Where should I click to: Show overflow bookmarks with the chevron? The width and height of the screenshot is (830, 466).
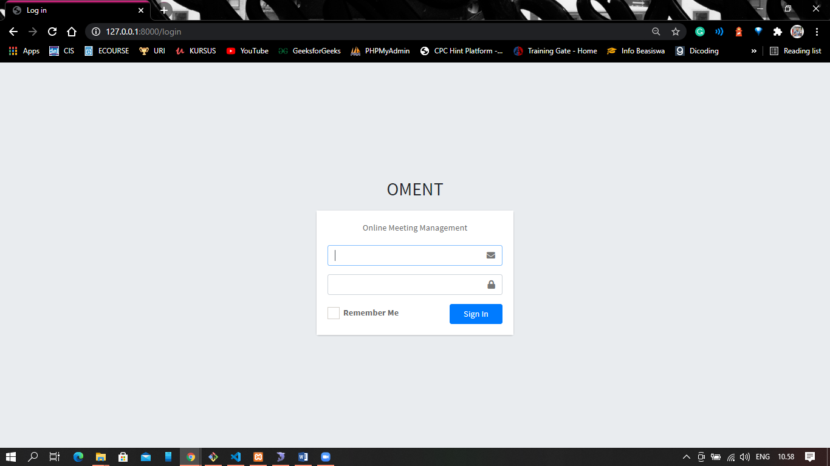coord(753,51)
